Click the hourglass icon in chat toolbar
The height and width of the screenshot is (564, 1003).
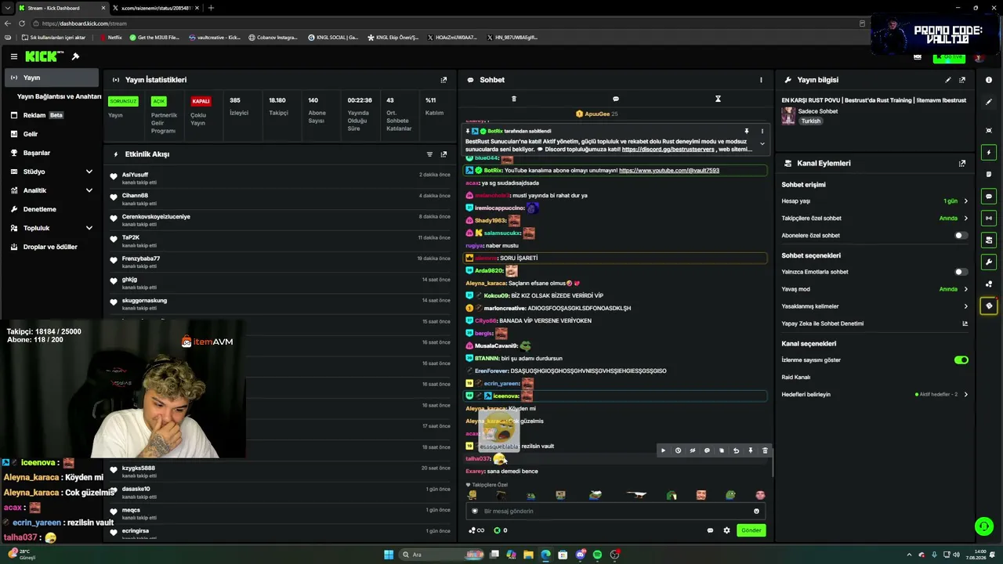[x=718, y=99]
